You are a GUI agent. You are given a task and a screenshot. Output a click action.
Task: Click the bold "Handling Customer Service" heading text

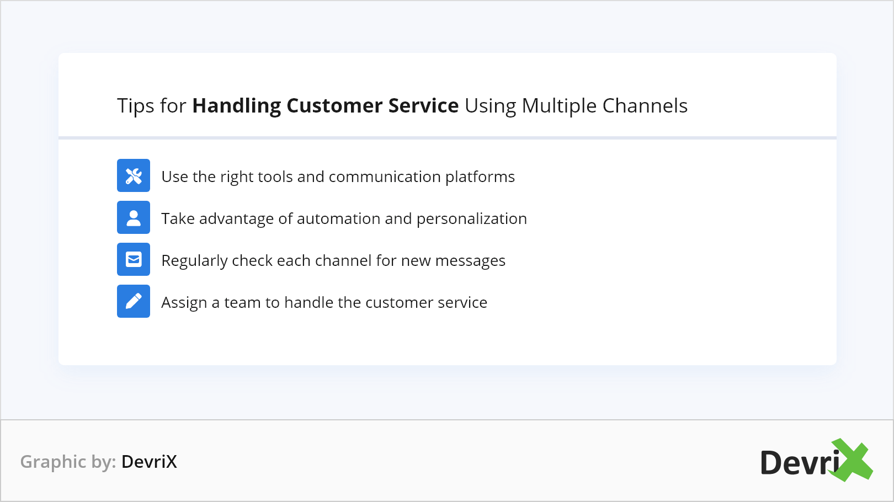click(x=325, y=105)
